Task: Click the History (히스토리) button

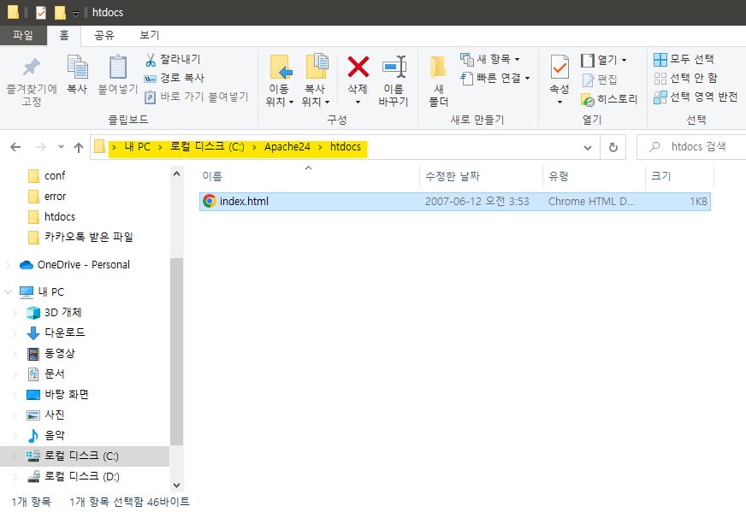Action: tap(609, 99)
